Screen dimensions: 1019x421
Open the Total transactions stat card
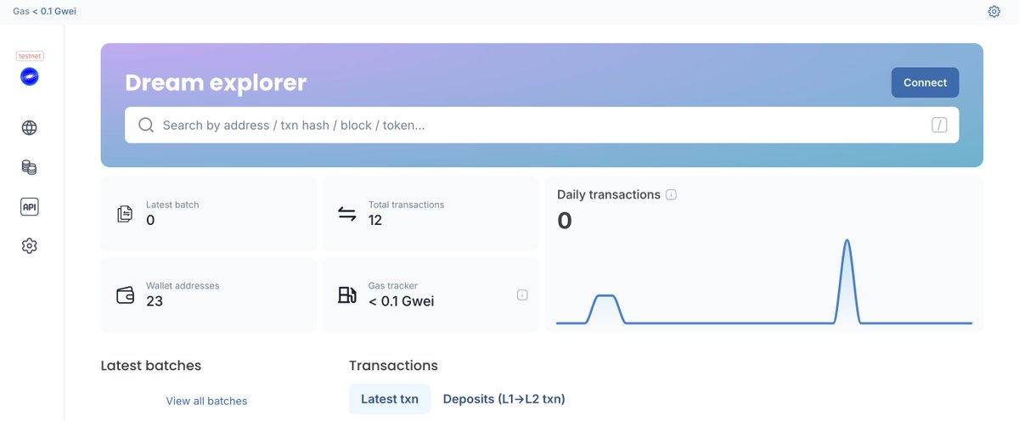pyautogui.click(x=431, y=214)
